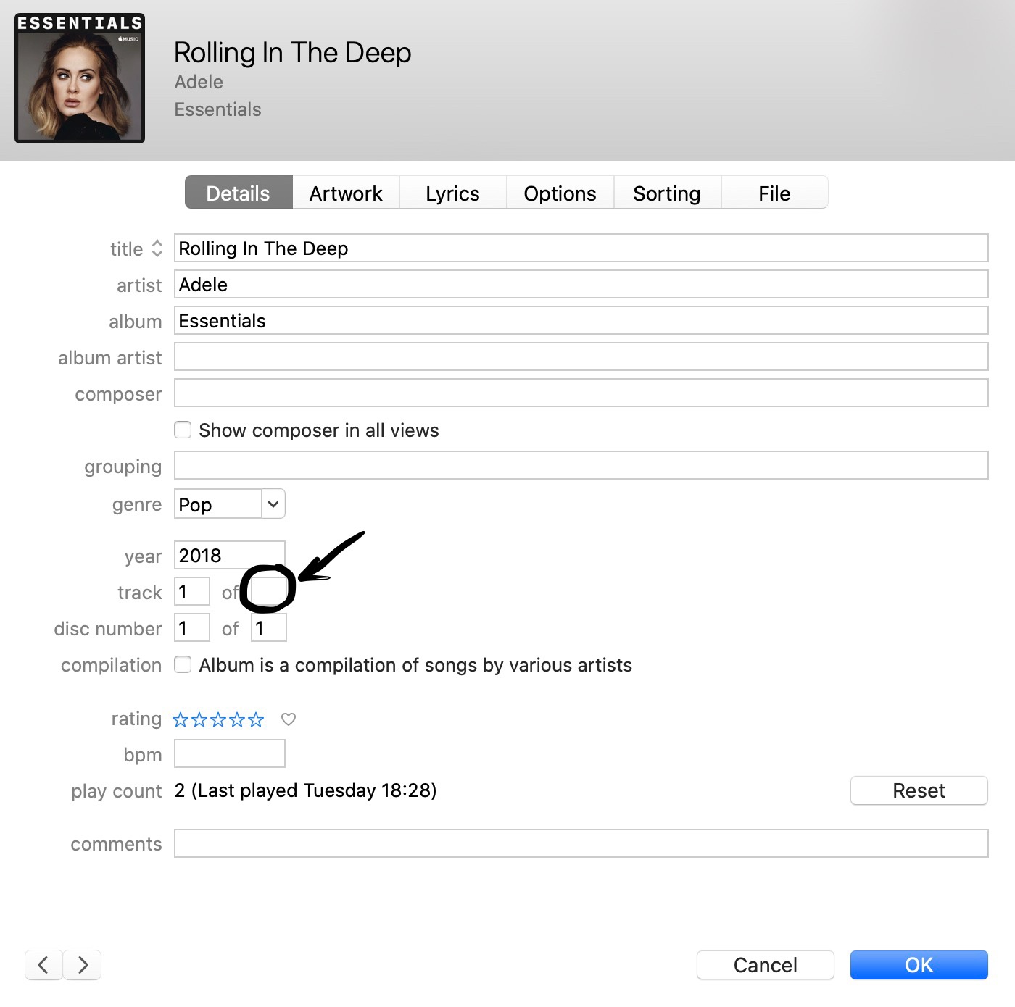Image resolution: width=1015 pixels, height=1007 pixels.
Task: Open the Lyrics tab
Action: [453, 193]
